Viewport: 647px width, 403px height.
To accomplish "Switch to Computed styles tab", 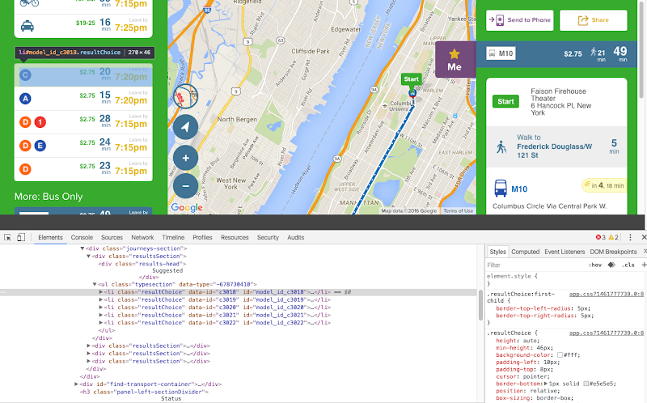I will pos(525,252).
